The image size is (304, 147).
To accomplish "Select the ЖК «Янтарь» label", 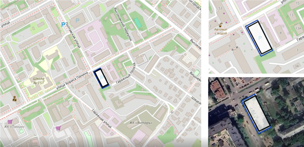I will [x=141, y=123].
